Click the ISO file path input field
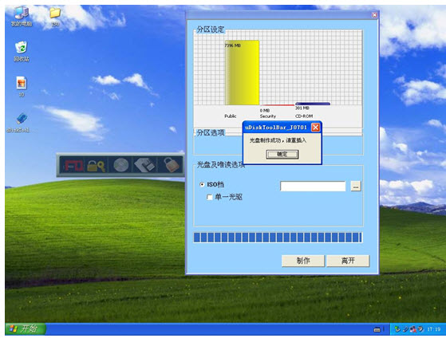 point(313,187)
